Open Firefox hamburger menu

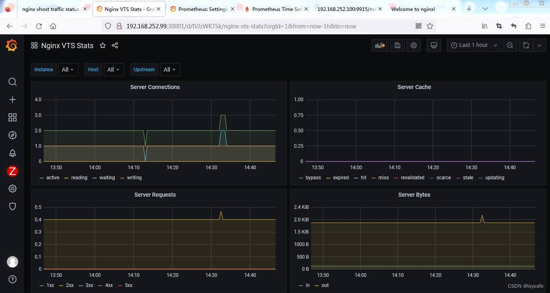(543, 26)
